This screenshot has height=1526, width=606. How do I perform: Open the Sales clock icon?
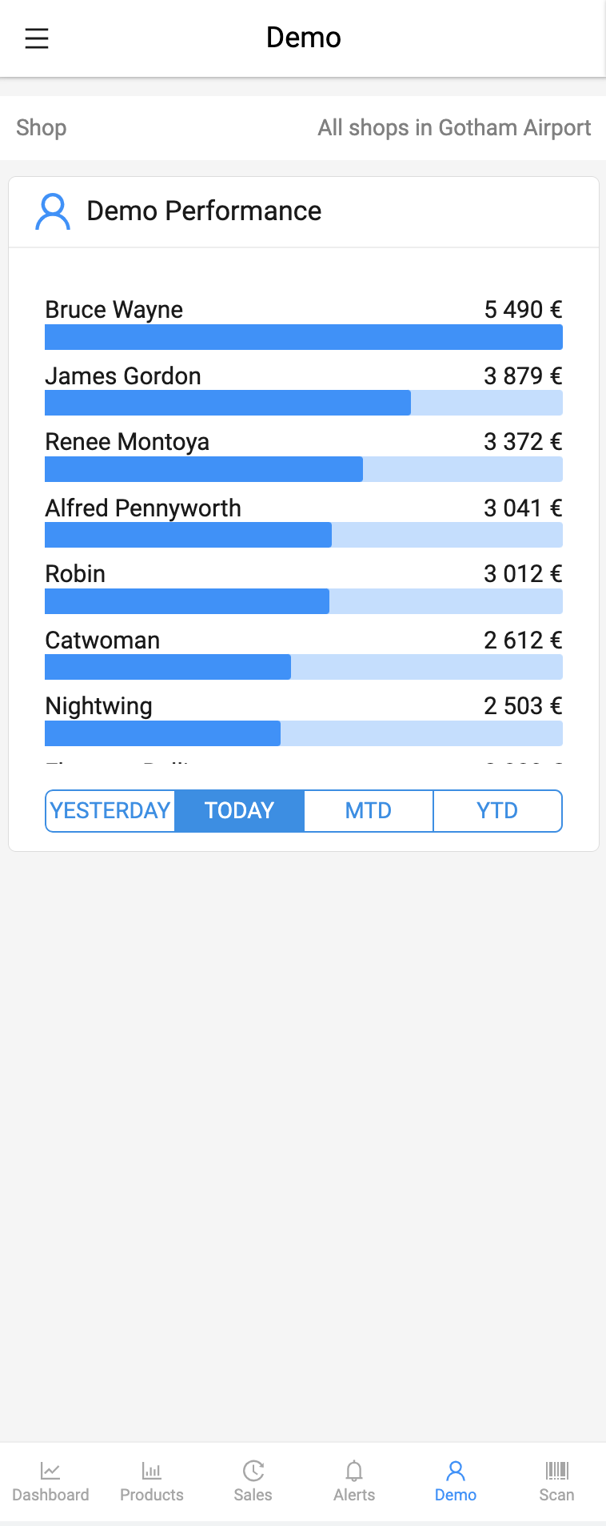253,1471
